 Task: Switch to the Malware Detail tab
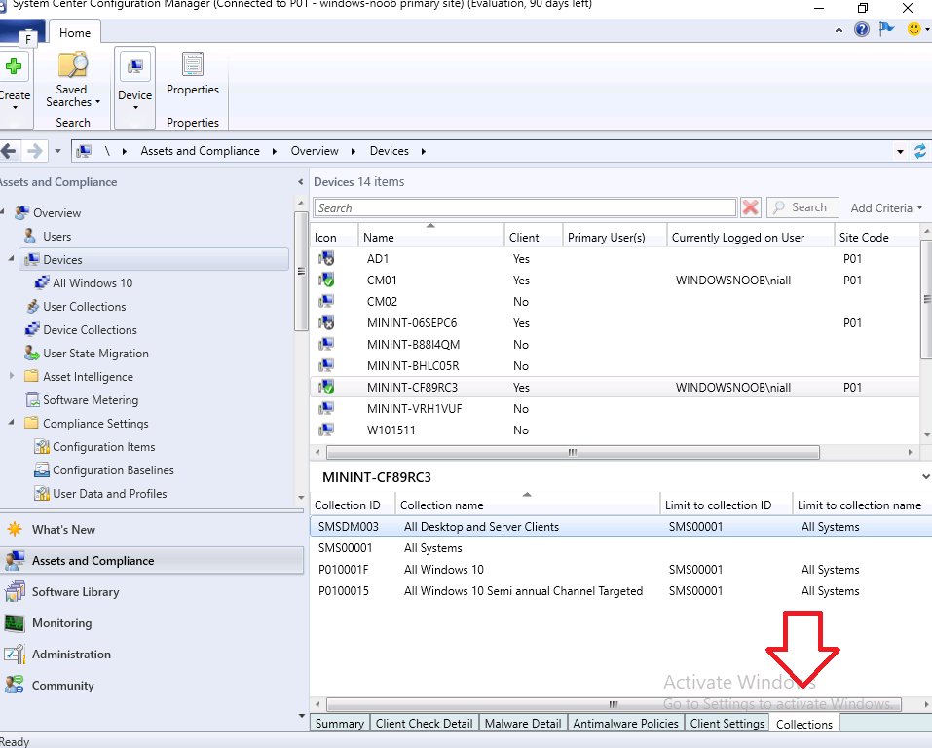coord(522,723)
